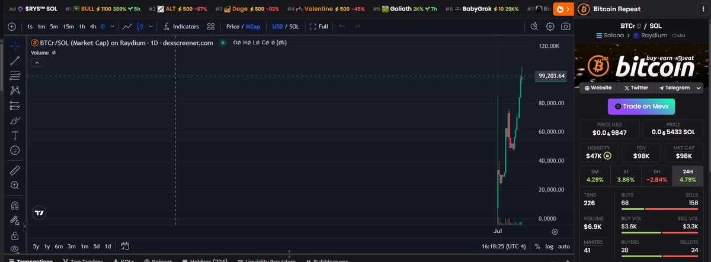The width and height of the screenshot is (711, 262).
Task: Open the timezone clock 16:18:25 (UTC-4)
Action: point(504,246)
